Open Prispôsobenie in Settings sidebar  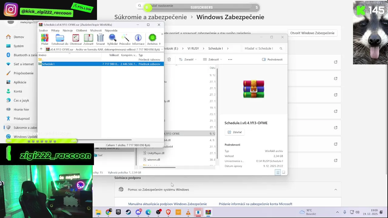pyautogui.click(x=23, y=73)
